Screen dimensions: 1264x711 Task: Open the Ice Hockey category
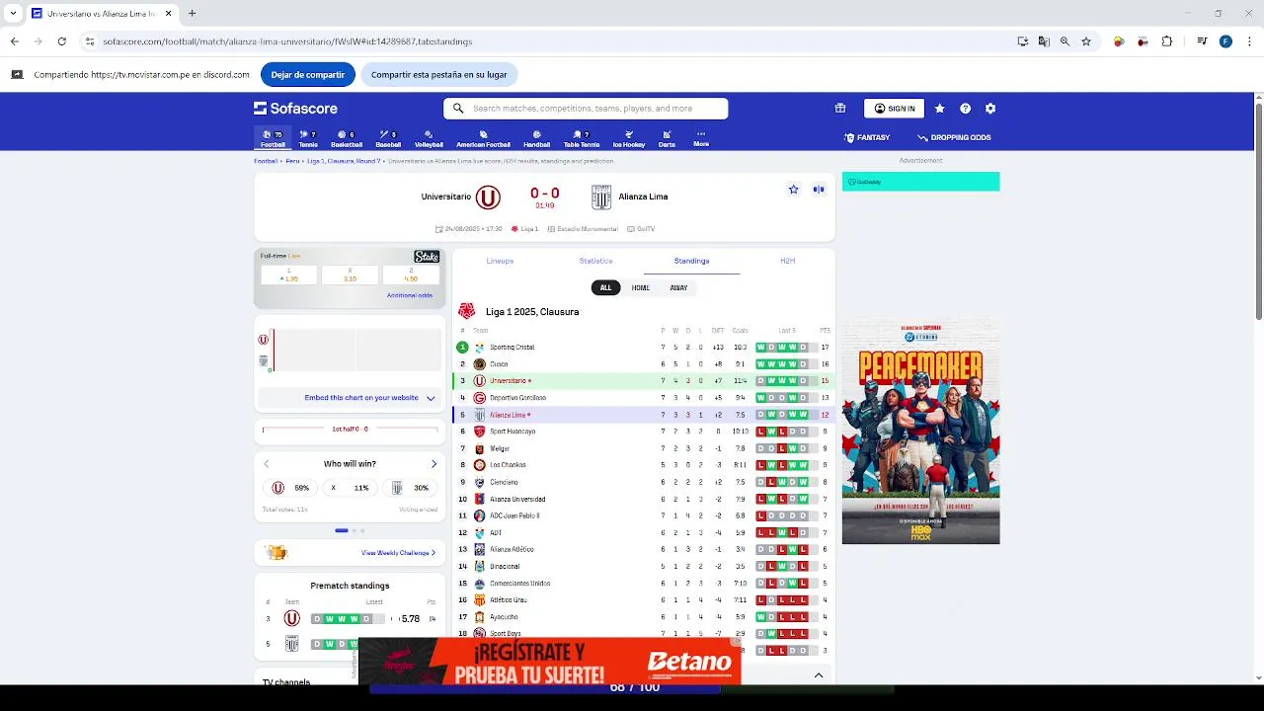[x=628, y=138]
